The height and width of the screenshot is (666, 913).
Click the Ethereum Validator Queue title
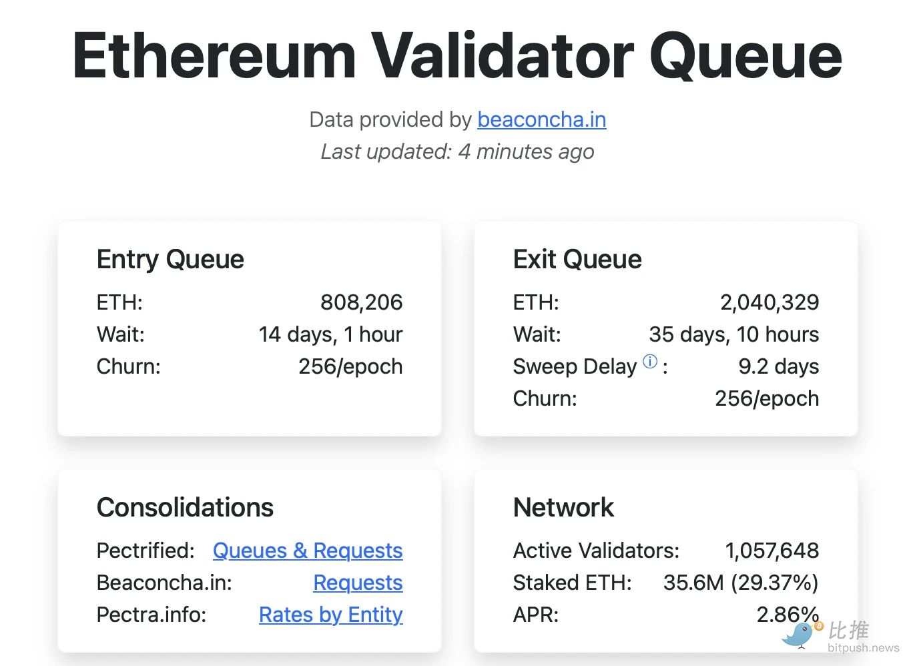[x=457, y=56]
